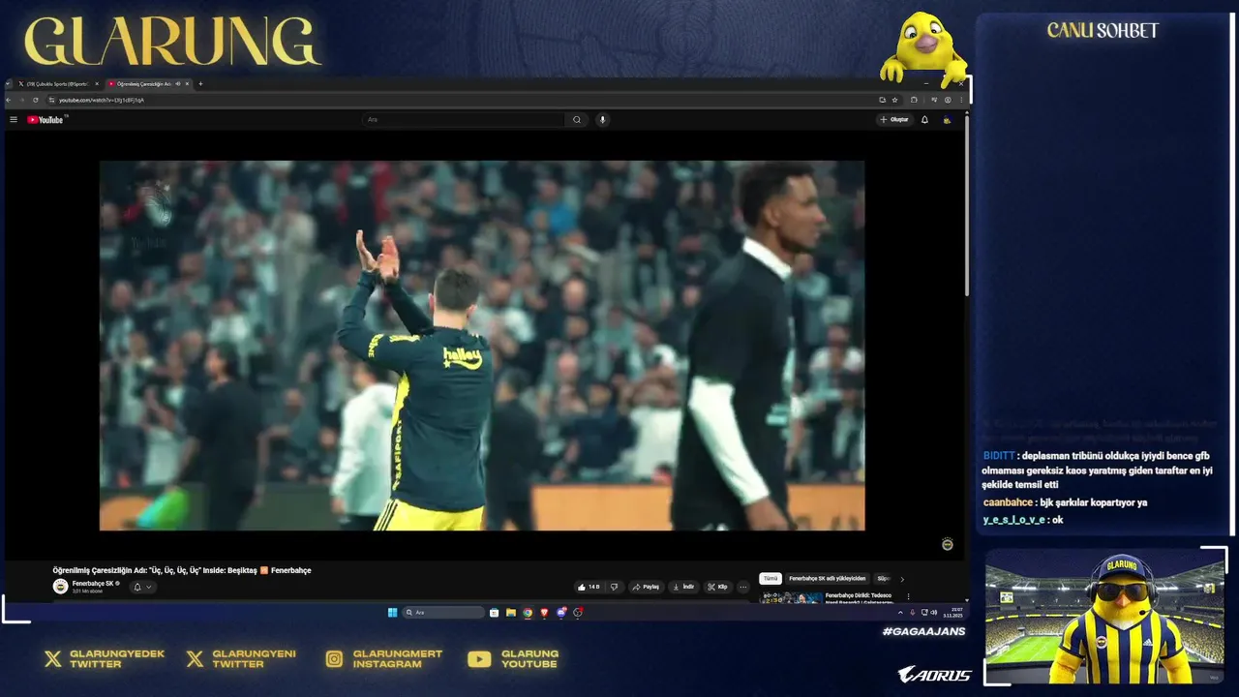Click the Fenerbahçe watermark logo on video
The width and height of the screenshot is (1239, 697).
click(948, 544)
